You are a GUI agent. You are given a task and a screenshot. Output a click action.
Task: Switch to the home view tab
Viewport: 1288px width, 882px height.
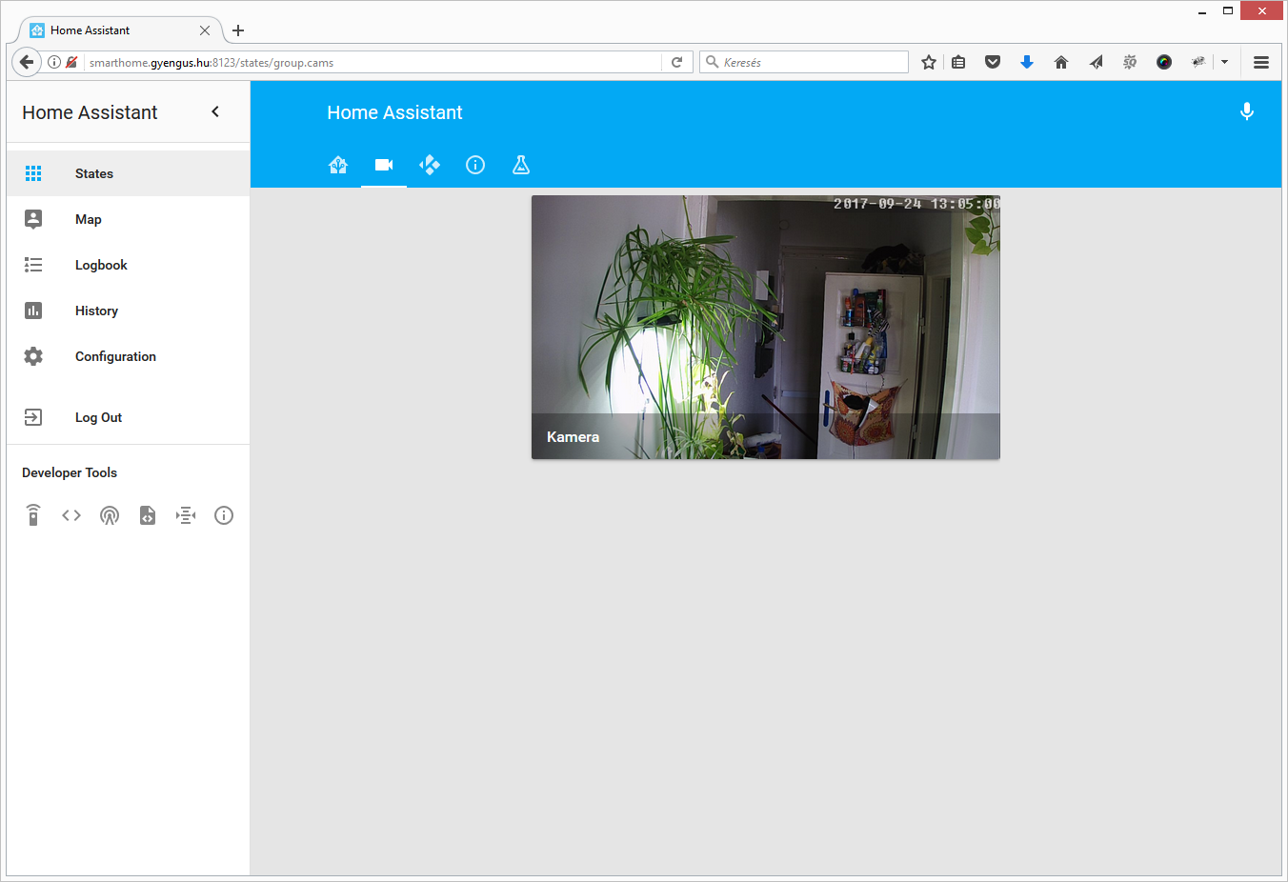[338, 165]
